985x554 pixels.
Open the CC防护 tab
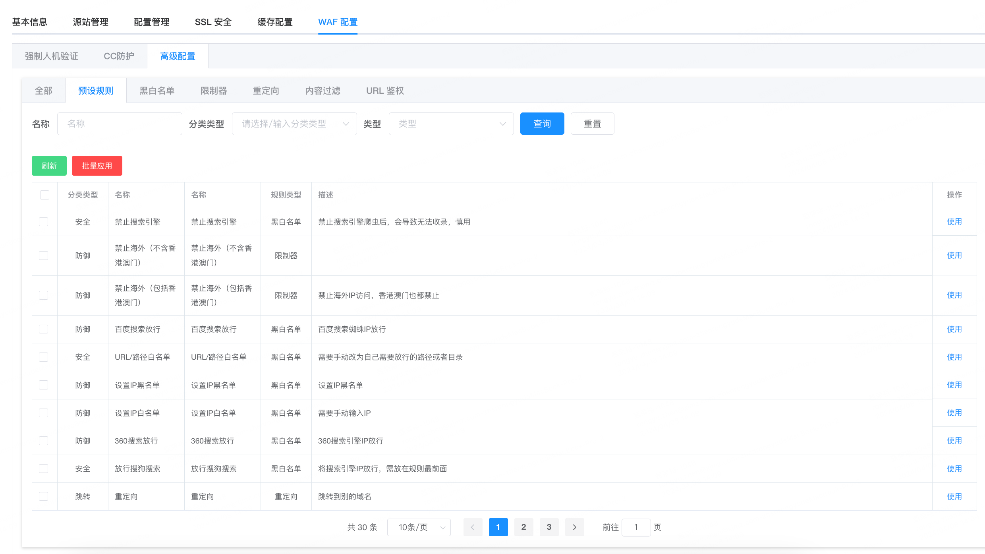point(119,56)
